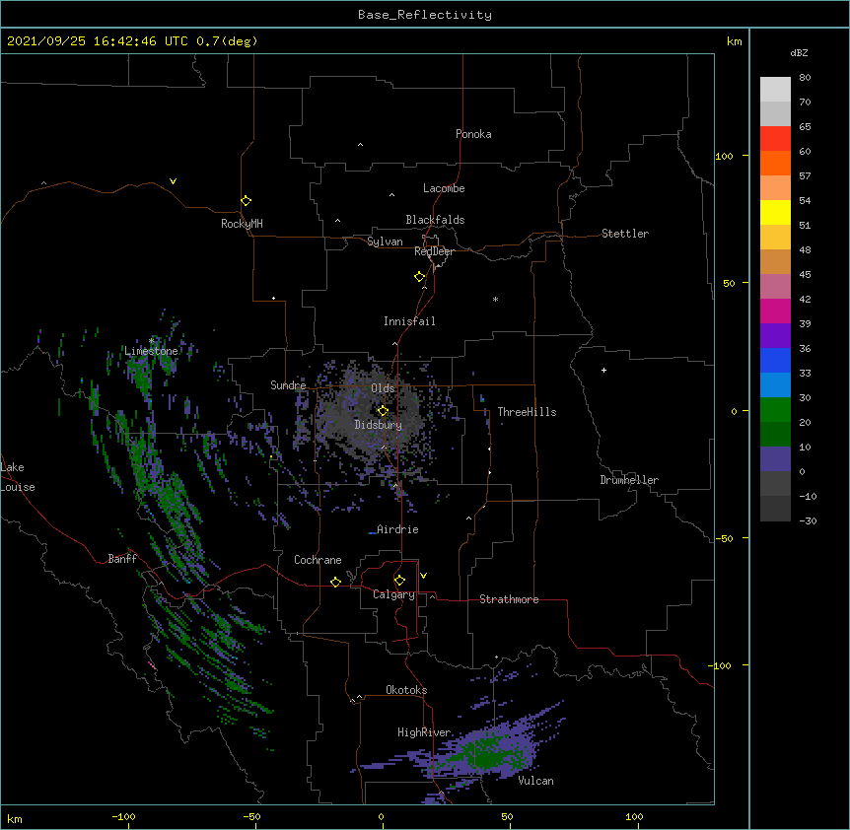Viewport: 850px width, 830px height.
Task: Click the yellow V marker northwest of RockyMH
Action: (173, 181)
